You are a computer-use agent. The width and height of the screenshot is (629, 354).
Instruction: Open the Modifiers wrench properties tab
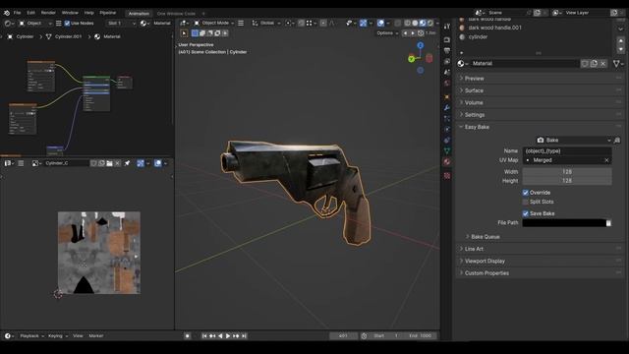(x=447, y=108)
